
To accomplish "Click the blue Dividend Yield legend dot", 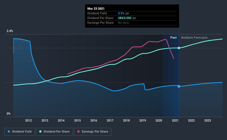I will (x=9, y=131).
